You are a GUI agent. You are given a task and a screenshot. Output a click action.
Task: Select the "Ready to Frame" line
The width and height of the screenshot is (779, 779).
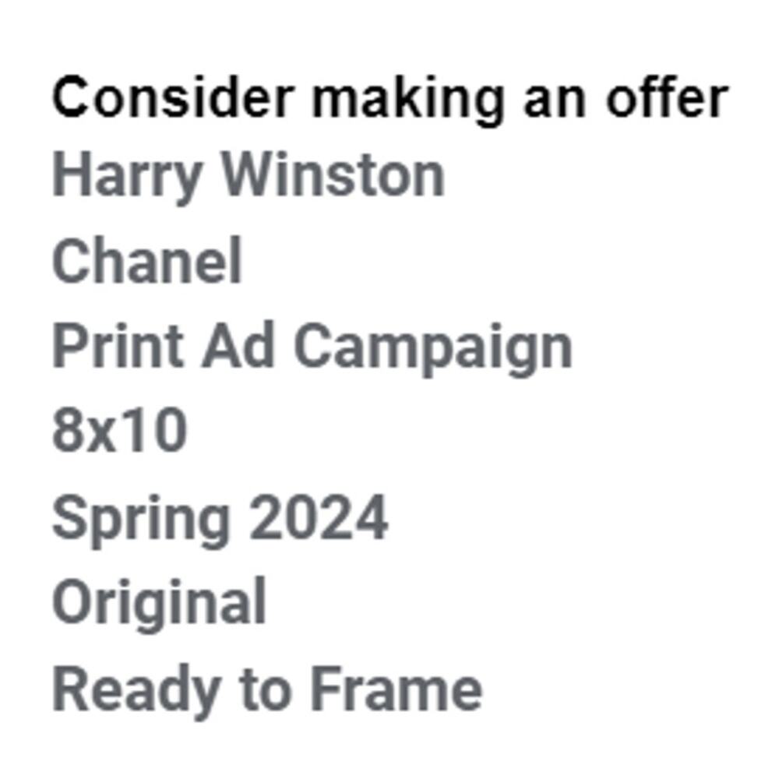(x=266, y=689)
